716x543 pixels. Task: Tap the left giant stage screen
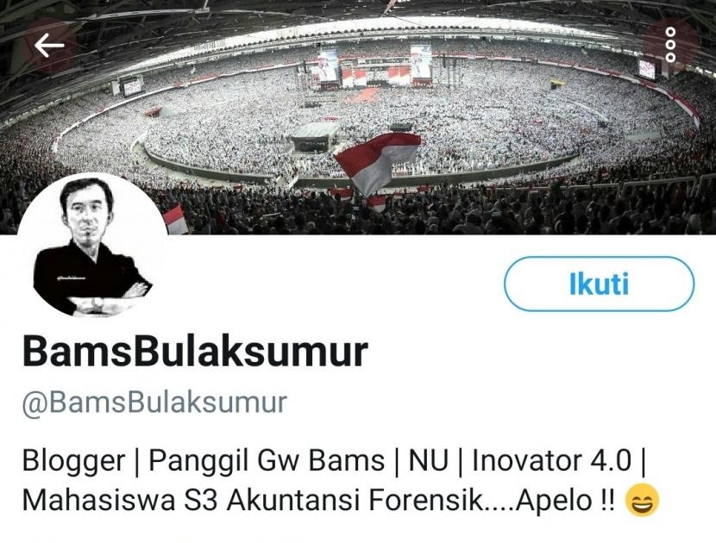pyautogui.click(x=329, y=66)
